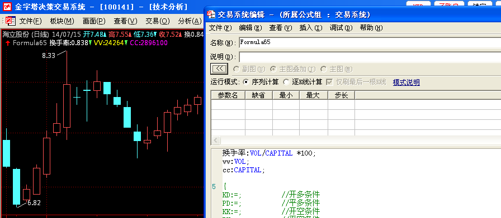This screenshot has width=501, height=218.
Task: Open the 调试(D) menu
Action: click(341, 28)
